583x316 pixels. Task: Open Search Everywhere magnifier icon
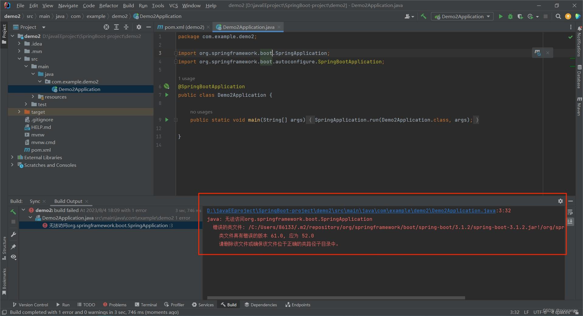tap(558, 16)
